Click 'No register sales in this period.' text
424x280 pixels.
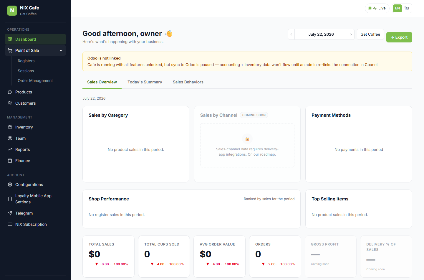117,215
